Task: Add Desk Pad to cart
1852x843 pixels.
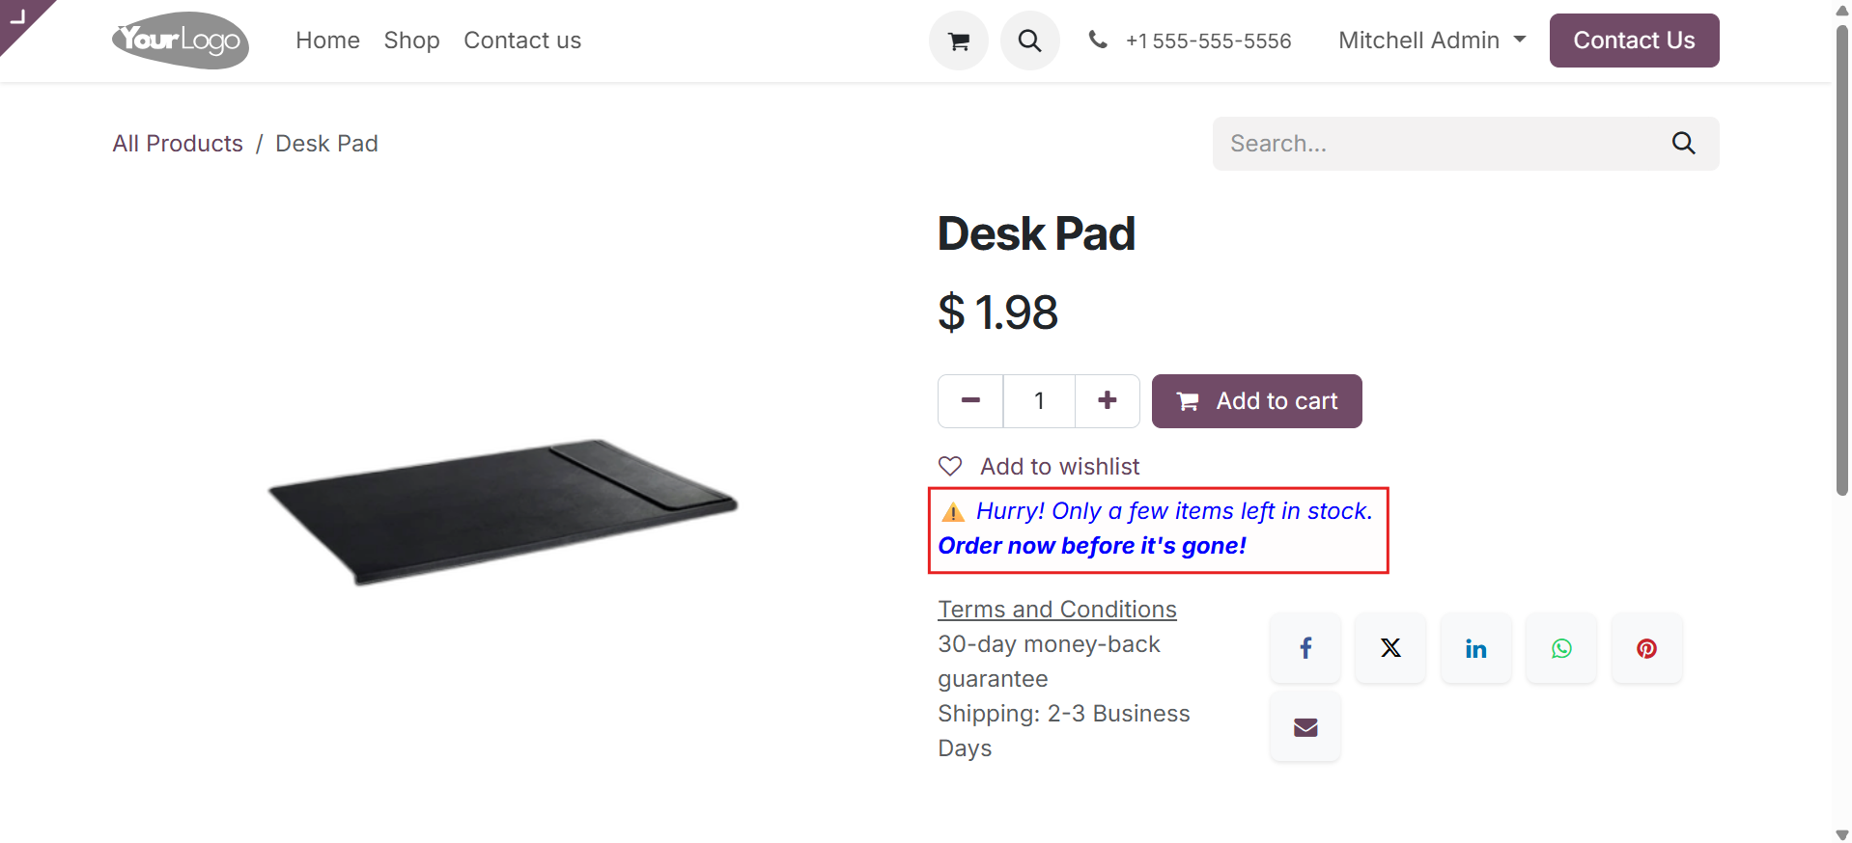Action: pyautogui.click(x=1256, y=401)
